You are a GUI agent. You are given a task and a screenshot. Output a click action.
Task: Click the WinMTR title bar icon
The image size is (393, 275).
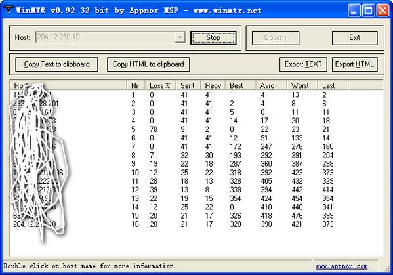click(9, 10)
